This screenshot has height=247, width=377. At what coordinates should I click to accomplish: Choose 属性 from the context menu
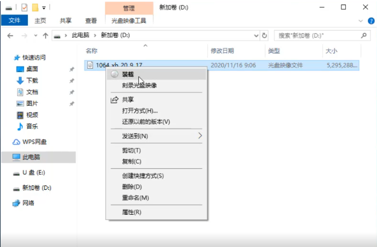pyautogui.click(x=131, y=212)
